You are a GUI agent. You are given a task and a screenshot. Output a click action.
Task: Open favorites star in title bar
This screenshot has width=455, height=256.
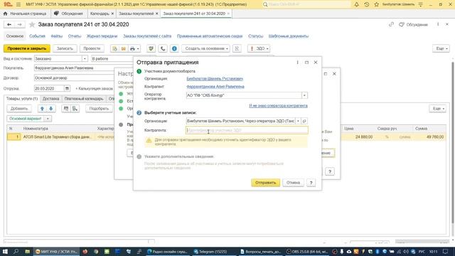coord(376,4)
